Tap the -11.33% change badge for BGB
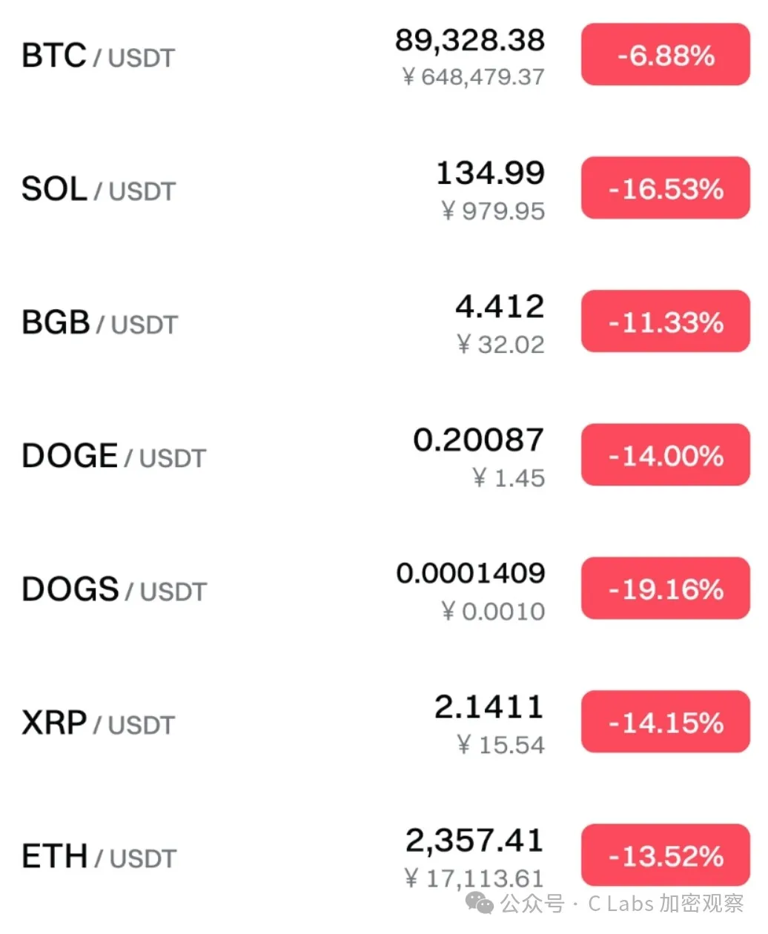This screenshot has width=768, height=934. pos(665,322)
